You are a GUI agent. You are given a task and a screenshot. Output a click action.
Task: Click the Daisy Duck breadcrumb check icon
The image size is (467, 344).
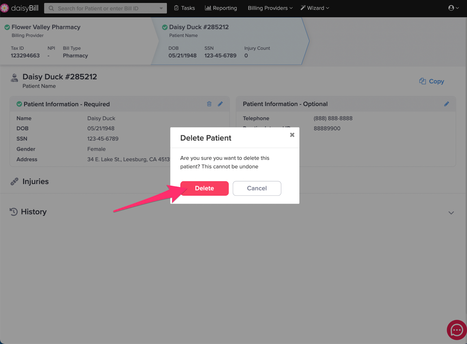165,27
